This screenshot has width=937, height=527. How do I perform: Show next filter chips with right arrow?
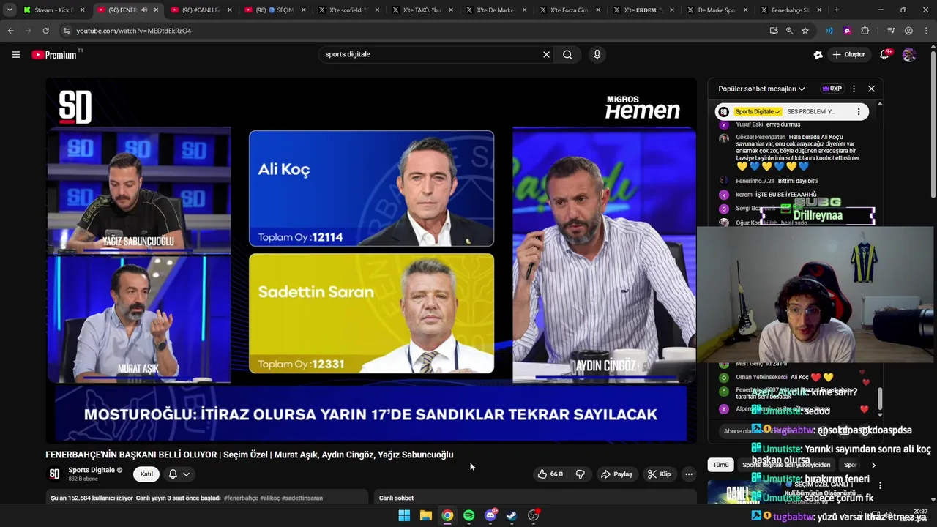pyautogui.click(x=873, y=465)
